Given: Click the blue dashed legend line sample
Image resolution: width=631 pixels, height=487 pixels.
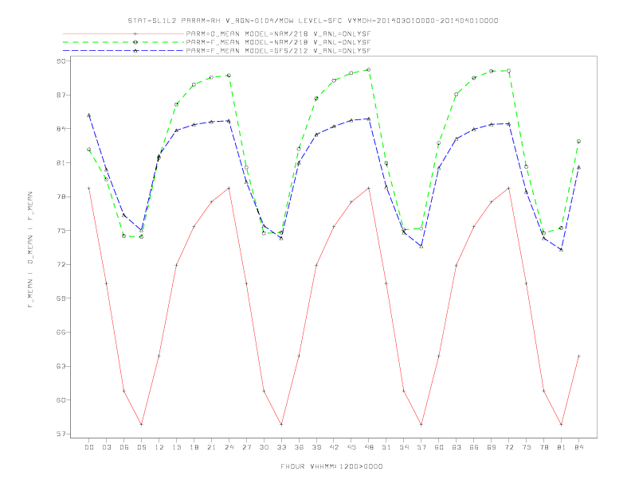Looking at the screenshot, I should pyautogui.click(x=123, y=51).
